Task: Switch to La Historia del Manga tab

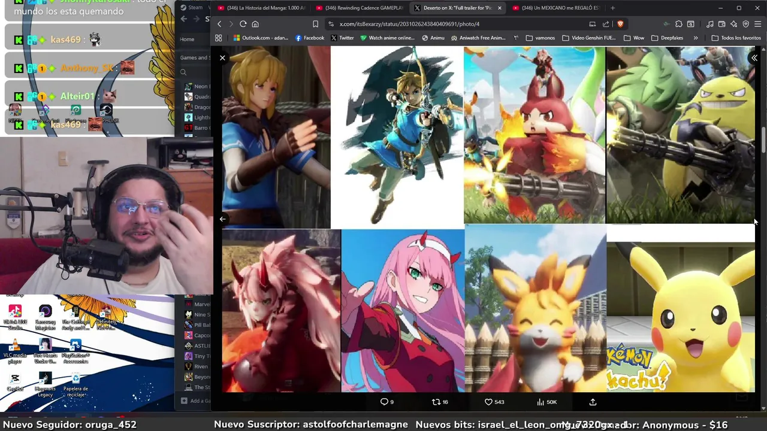Action: [261, 8]
